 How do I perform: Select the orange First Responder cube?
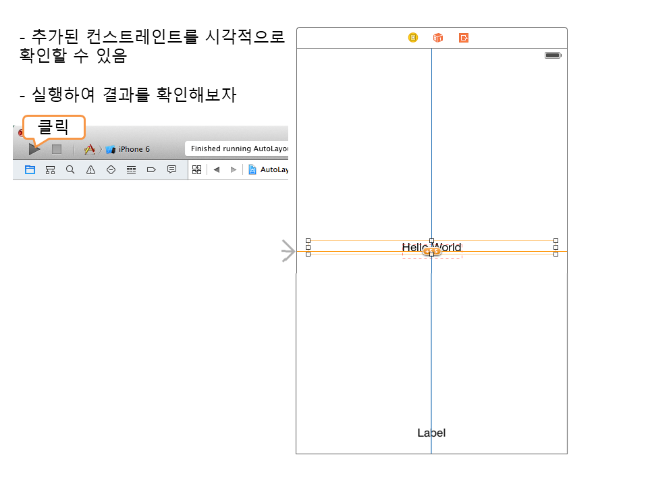438,38
